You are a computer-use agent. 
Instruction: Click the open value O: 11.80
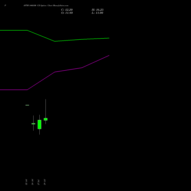point(67,13)
